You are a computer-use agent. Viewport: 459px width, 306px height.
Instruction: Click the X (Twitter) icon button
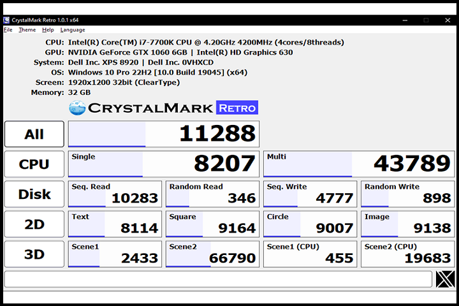tap(445, 279)
